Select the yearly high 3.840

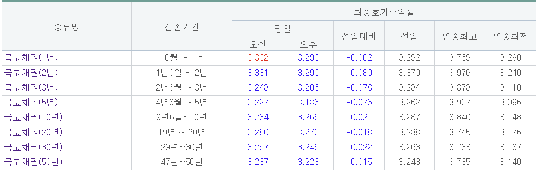(x=460, y=117)
